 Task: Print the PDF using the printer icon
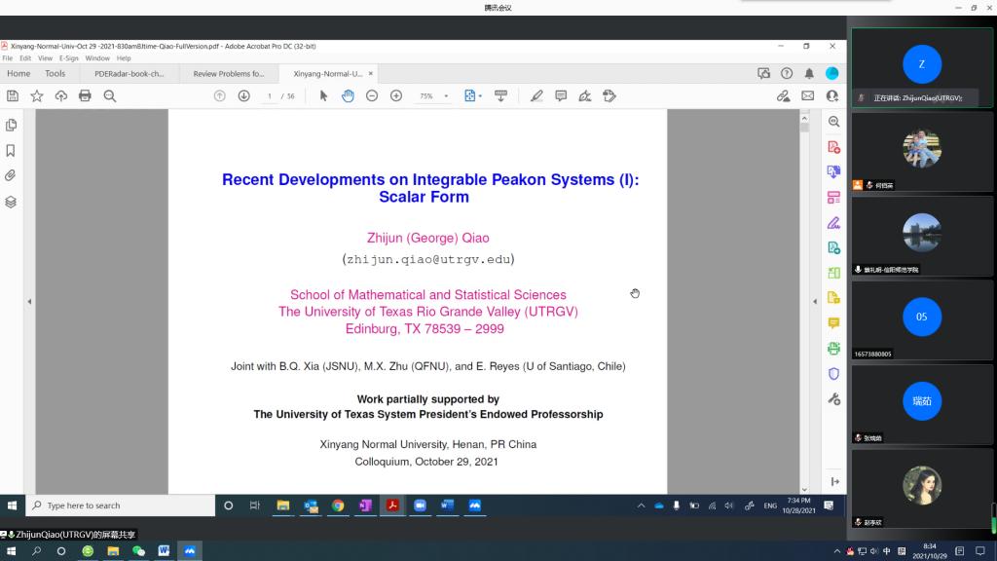(85, 95)
